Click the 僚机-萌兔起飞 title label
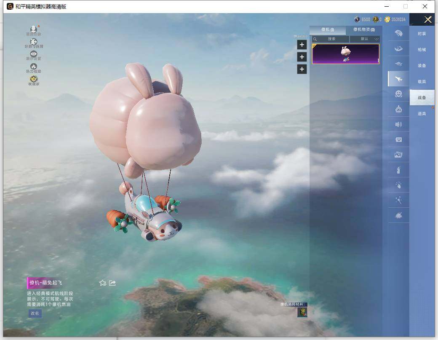The width and height of the screenshot is (438, 340). 46,283
